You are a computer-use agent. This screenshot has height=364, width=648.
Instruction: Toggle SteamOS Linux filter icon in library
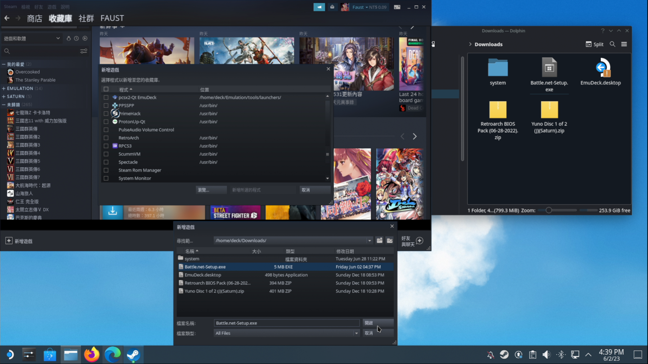68,39
